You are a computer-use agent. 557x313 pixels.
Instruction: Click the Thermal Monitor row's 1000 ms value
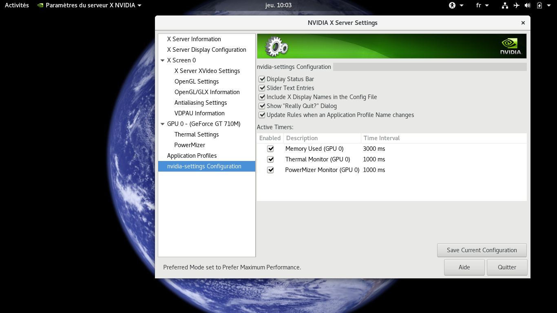pyautogui.click(x=374, y=159)
